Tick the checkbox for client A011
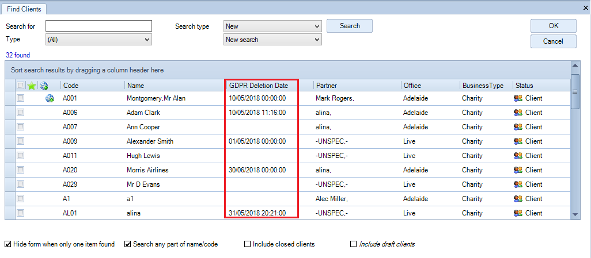The width and height of the screenshot is (591, 258). click(x=21, y=155)
